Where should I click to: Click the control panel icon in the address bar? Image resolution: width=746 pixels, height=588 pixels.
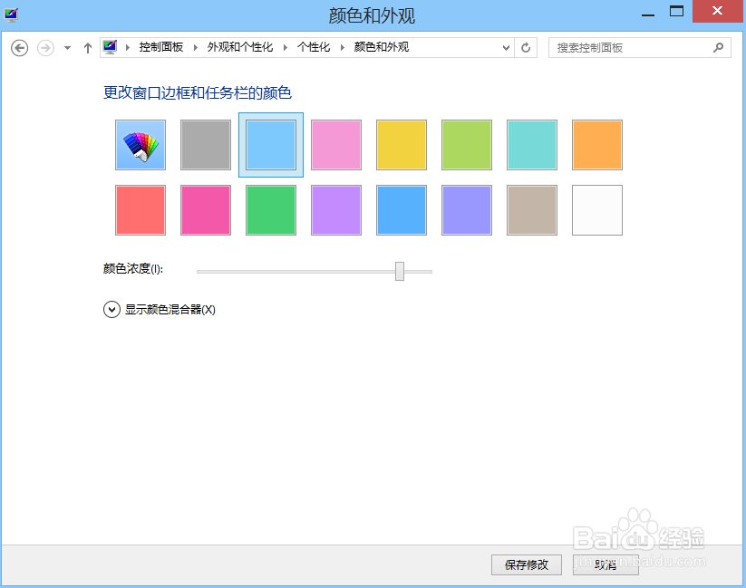pyautogui.click(x=110, y=46)
